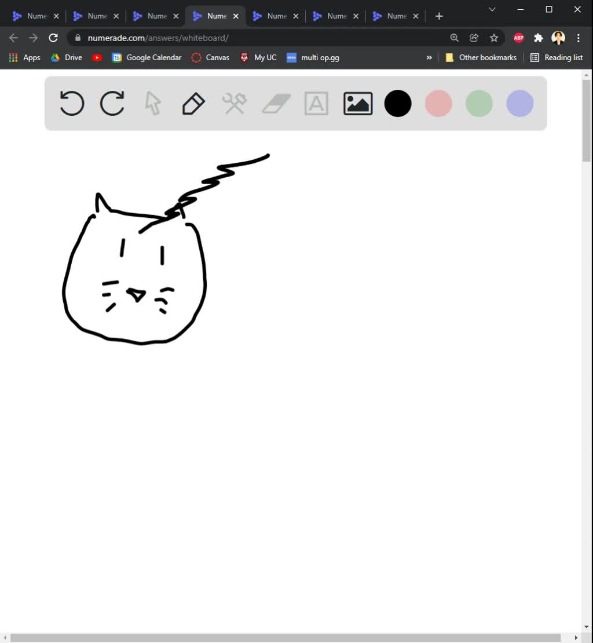
Task: Select the text tool
Action: coord(316,103)
